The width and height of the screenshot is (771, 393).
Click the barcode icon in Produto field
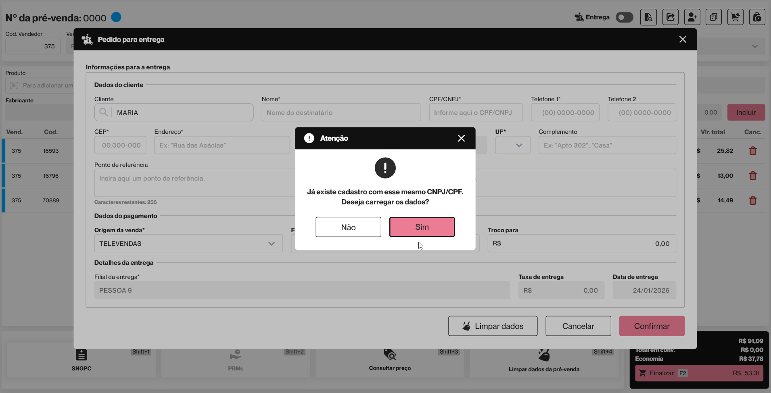14,85
